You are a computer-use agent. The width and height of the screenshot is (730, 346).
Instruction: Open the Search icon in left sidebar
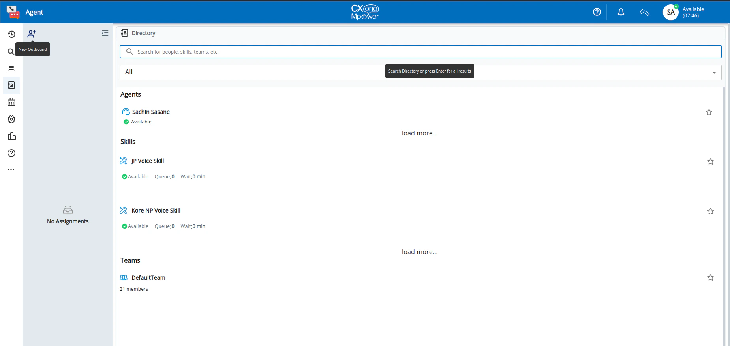pos(11,52)
